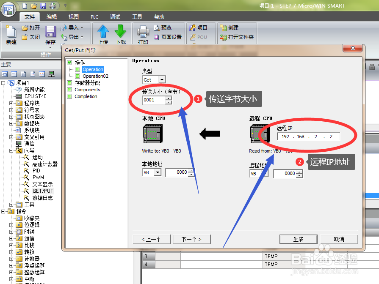This screenshot has height=284, width=379.
Task: Open the 工具 ribbon tab
Action: click(x=137, y=16)
